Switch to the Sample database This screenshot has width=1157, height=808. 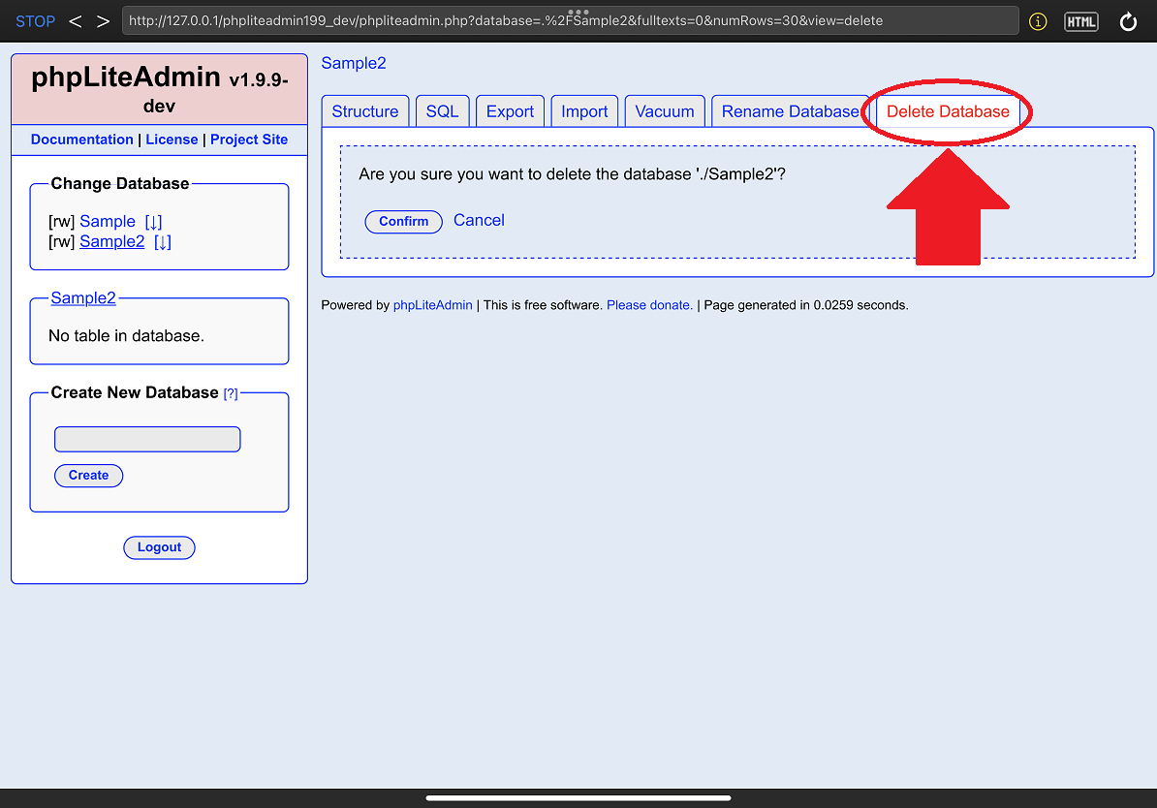[x=108, y=221]
